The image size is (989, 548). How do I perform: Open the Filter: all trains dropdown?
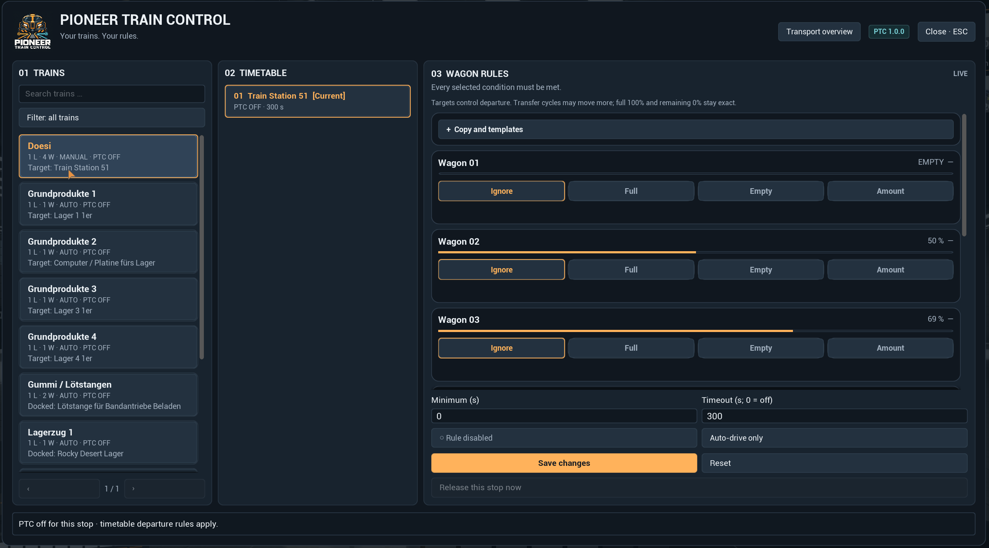pos(112,118)
